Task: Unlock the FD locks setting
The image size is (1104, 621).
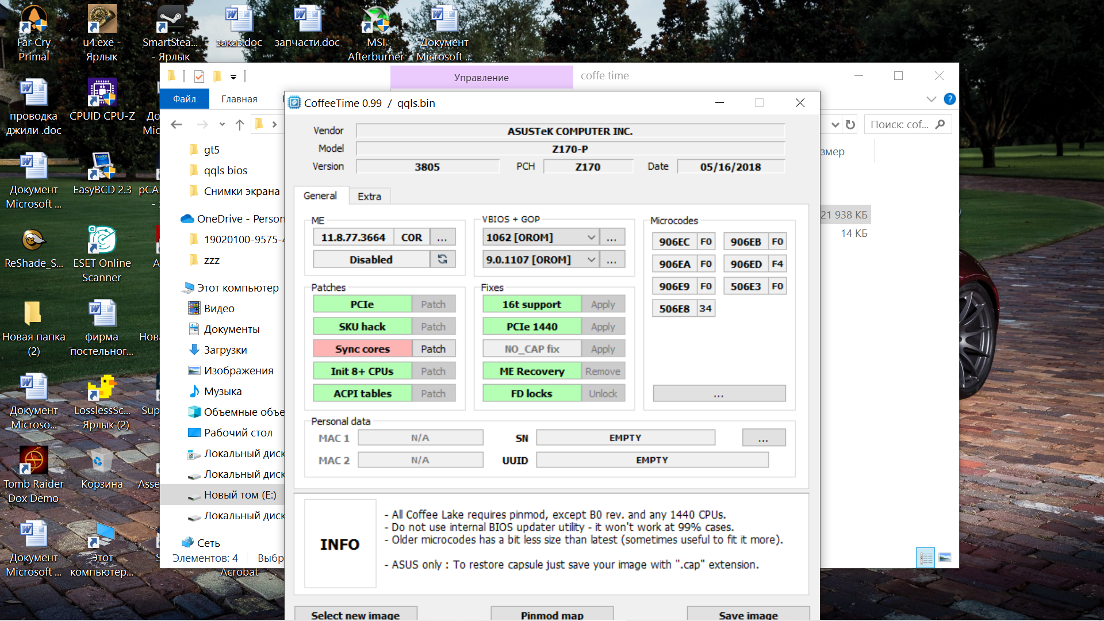Action: [x=603, y=394]
